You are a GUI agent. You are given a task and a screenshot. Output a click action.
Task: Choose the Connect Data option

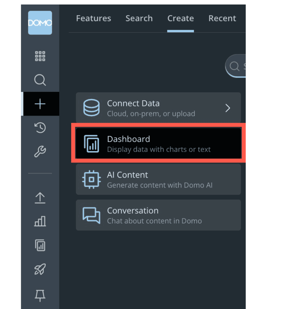pos(158,108)
